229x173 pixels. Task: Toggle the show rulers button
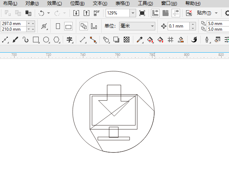(155, 13)
